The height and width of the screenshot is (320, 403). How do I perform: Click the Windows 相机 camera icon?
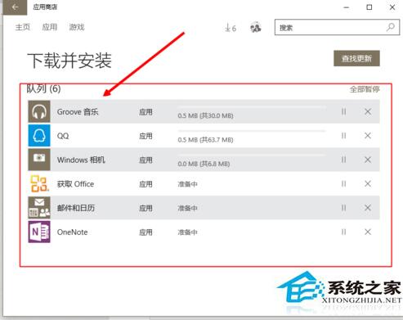tap(39, 160)
